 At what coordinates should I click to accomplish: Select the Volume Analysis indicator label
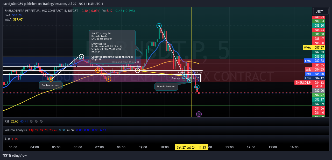pos(16,130)
